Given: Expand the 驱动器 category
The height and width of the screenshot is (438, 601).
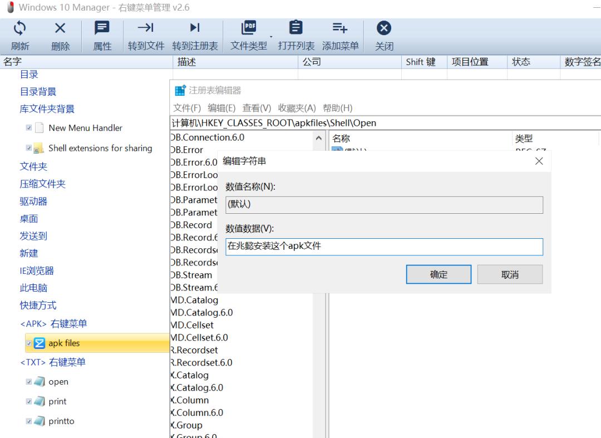Looking at the screenshot, I should (34, 201).
